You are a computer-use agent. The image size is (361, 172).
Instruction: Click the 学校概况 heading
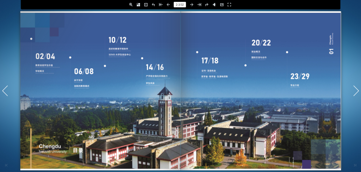[x=39, y=71]
